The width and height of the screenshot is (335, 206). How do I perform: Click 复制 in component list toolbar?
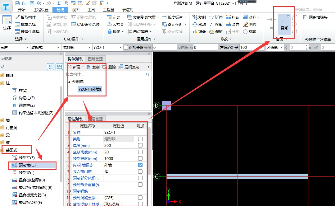[93, 67]
